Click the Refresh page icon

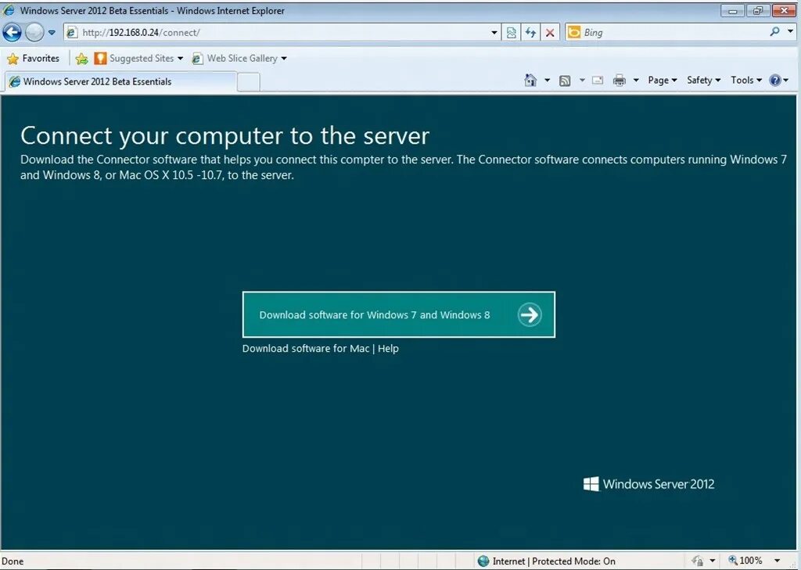[x=530, y=33]
